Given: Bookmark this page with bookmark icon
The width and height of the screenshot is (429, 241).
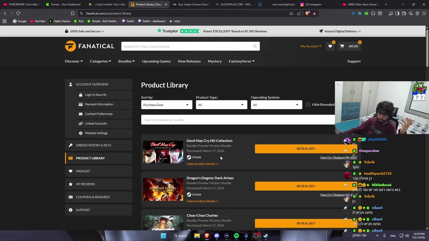Looking at the screenshot, I should (x=72, y=13).
